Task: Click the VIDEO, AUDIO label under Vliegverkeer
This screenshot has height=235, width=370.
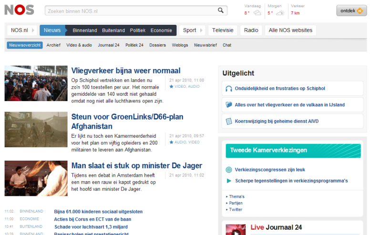Action: click(187, 87)
